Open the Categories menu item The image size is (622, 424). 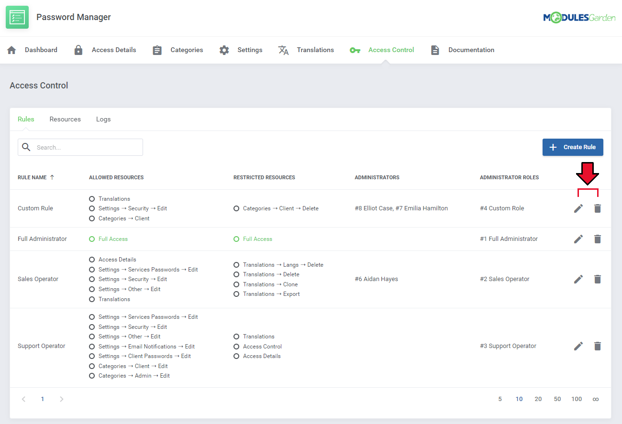187,50
